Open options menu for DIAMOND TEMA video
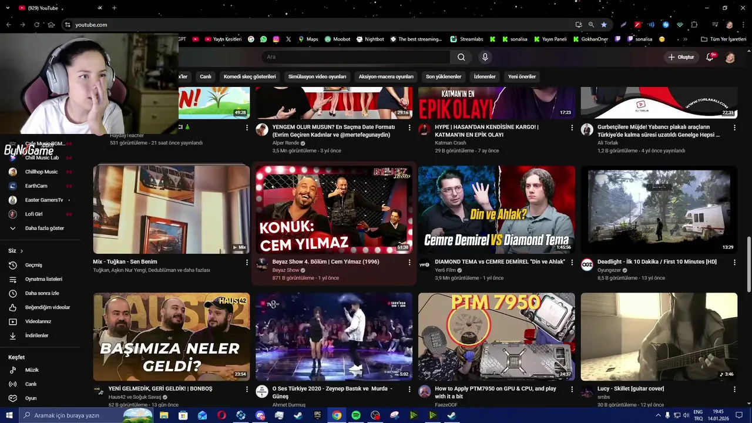The image size is (752, 423). click(572, 262)
